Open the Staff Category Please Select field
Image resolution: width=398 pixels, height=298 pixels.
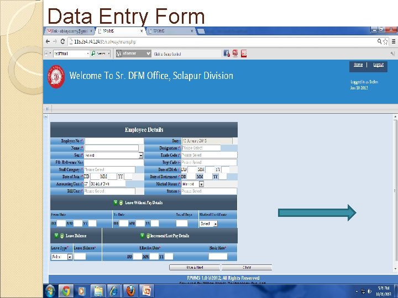tap(109, 169)
